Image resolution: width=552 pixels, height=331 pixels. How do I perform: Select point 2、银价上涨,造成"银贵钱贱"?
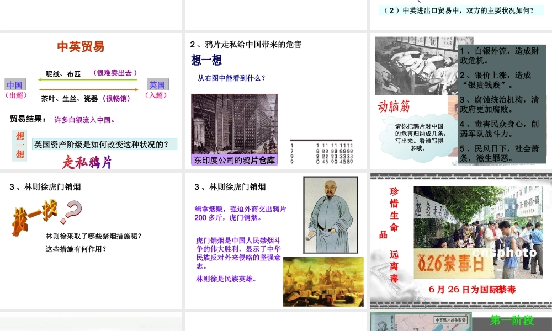(496, 80)
